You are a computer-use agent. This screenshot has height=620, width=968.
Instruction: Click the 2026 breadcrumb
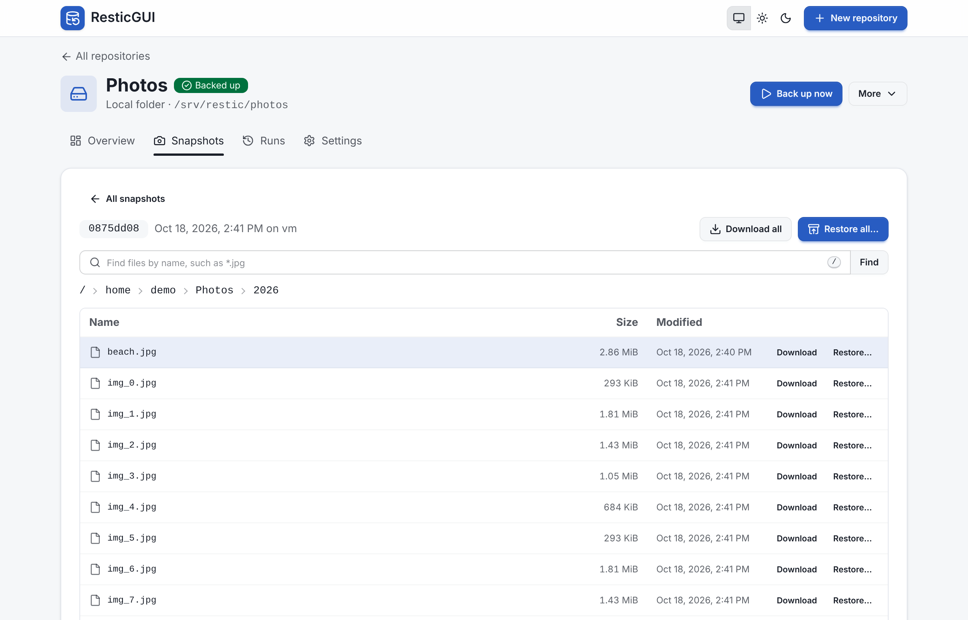266,290
